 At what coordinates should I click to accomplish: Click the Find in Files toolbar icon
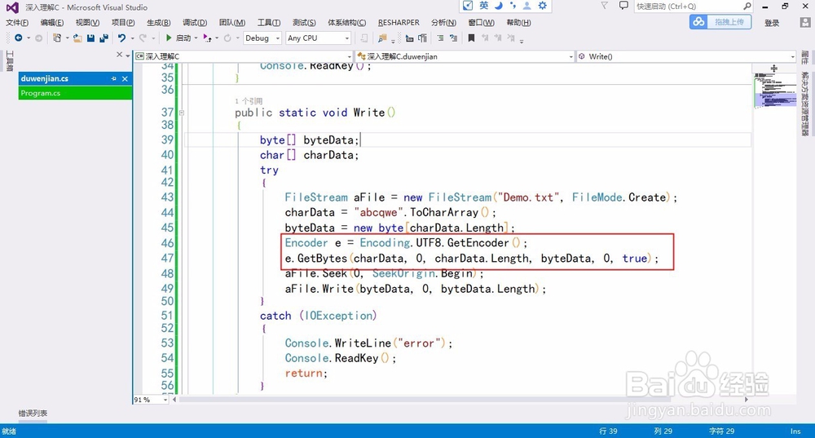[382, 38]
